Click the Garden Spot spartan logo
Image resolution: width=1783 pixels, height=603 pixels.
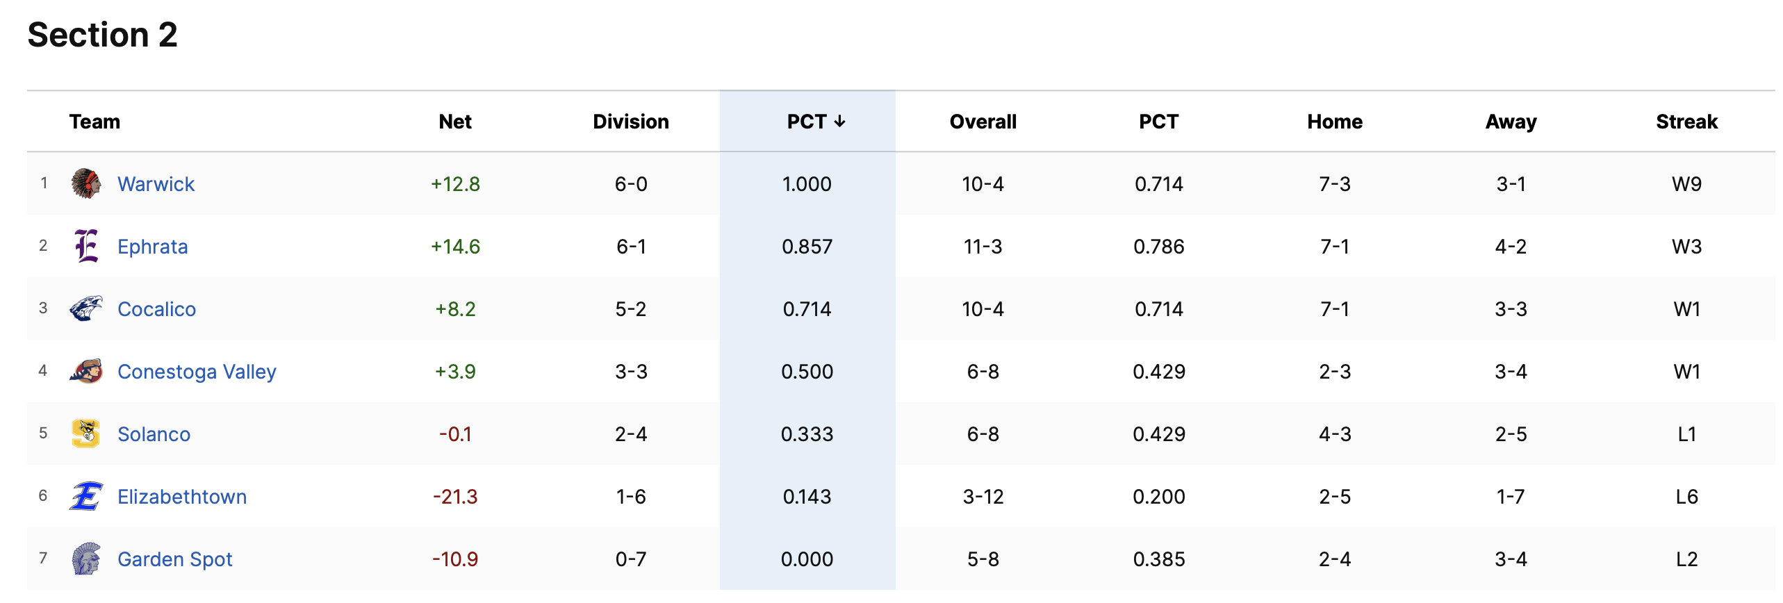[86, 559]
